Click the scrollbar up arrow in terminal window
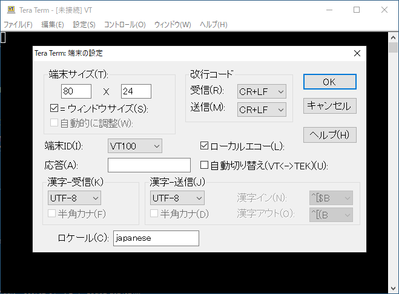399x294 pixels. [x=393, y=38]
